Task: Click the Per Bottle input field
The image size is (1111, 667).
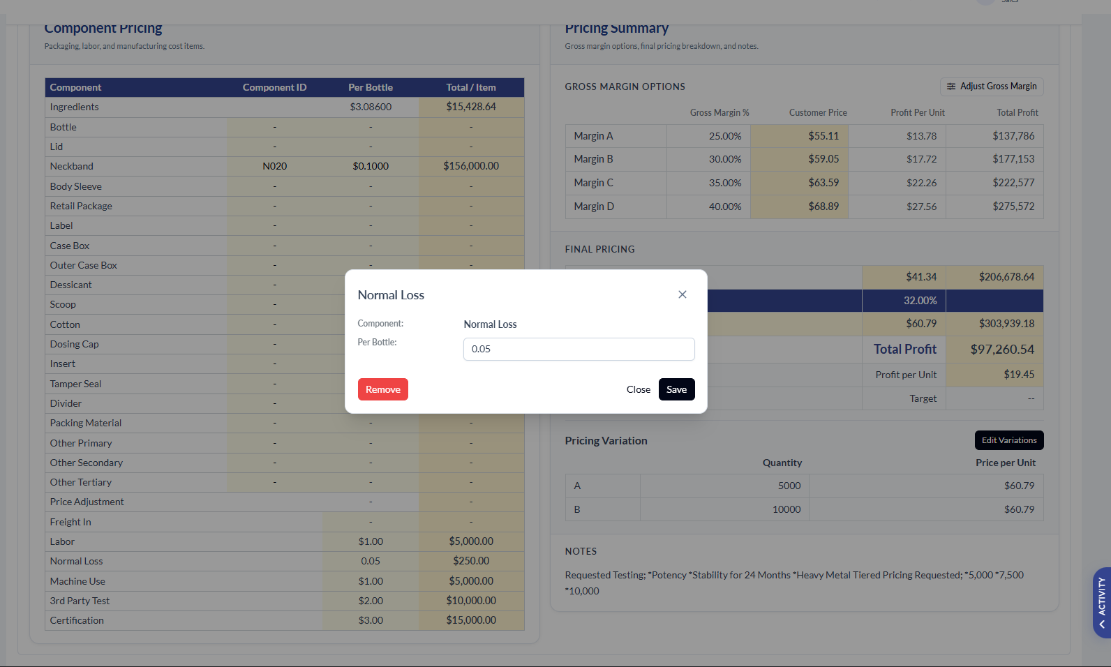Action: tap(579, 349)
